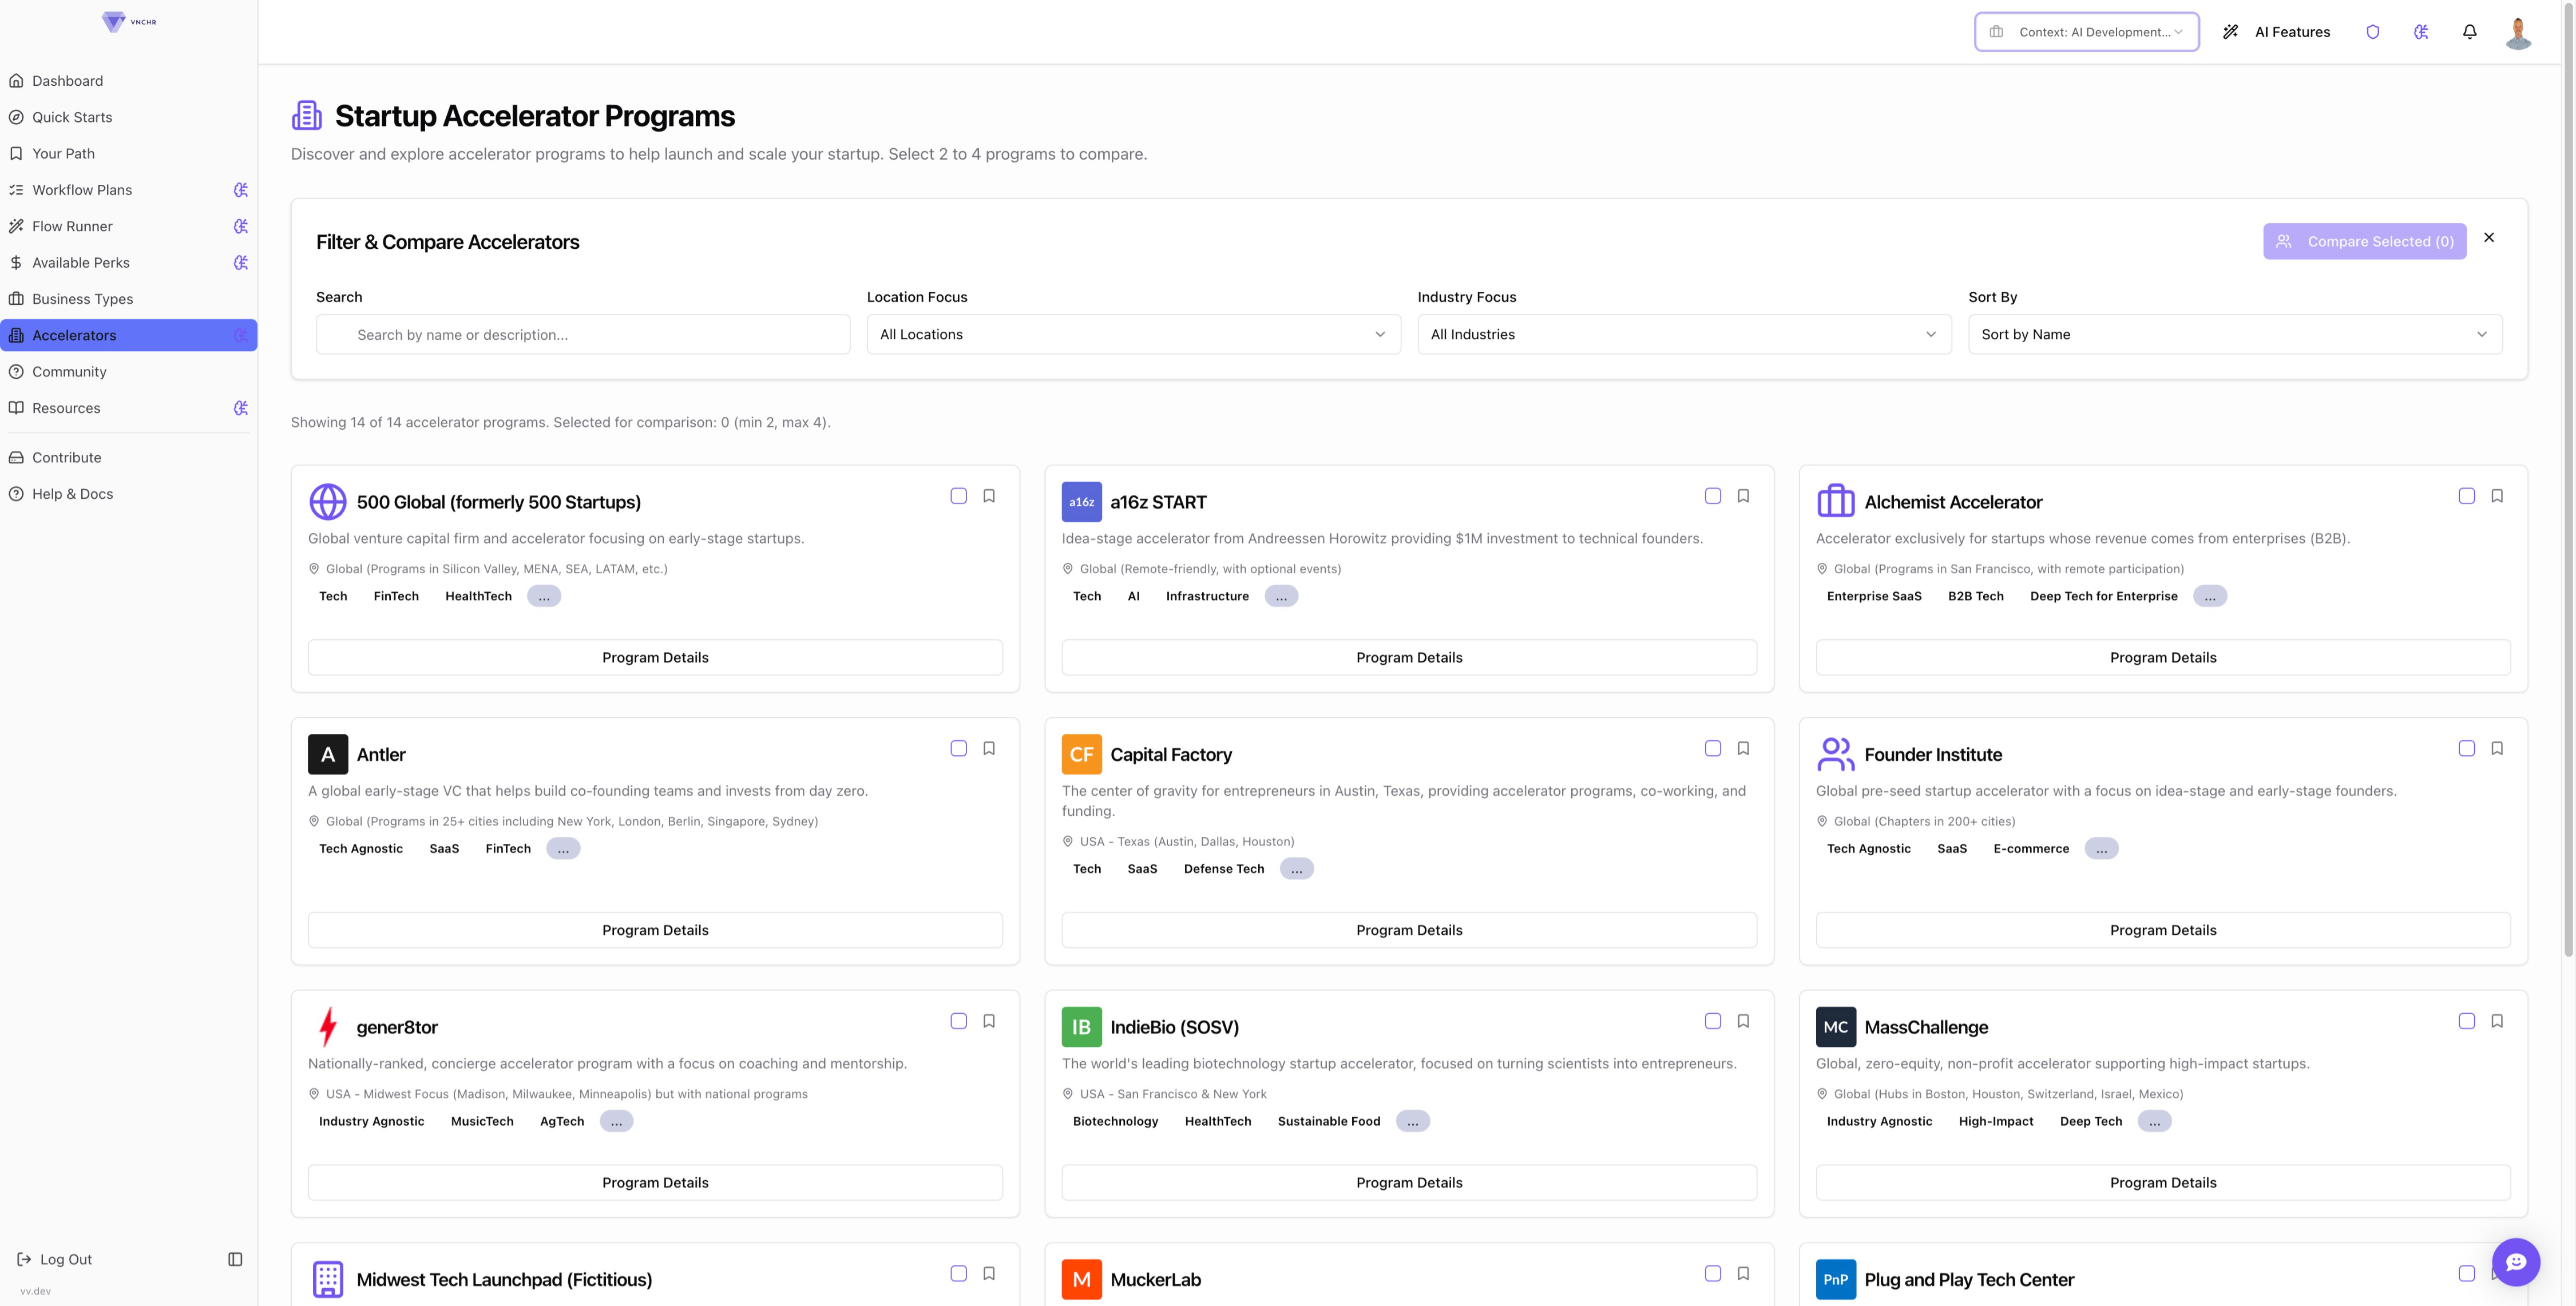Expand the Industry Focus dropdown
This screenshot has width=2576, height=1306.
pos(1683,334)
